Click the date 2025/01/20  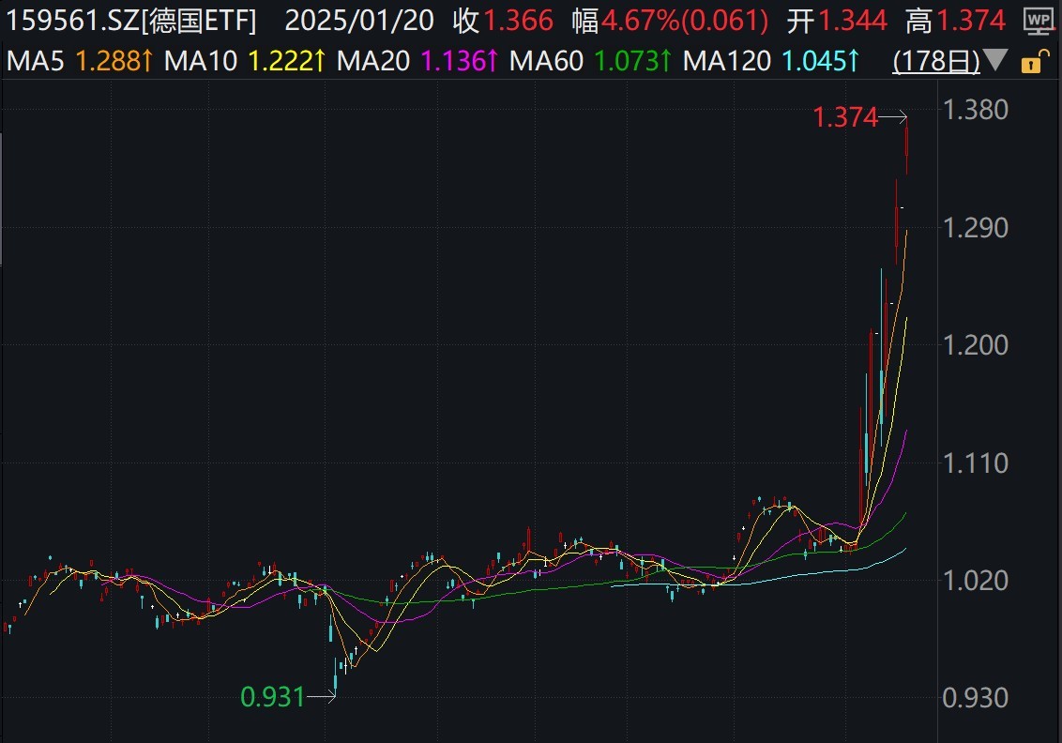(359, 21)
